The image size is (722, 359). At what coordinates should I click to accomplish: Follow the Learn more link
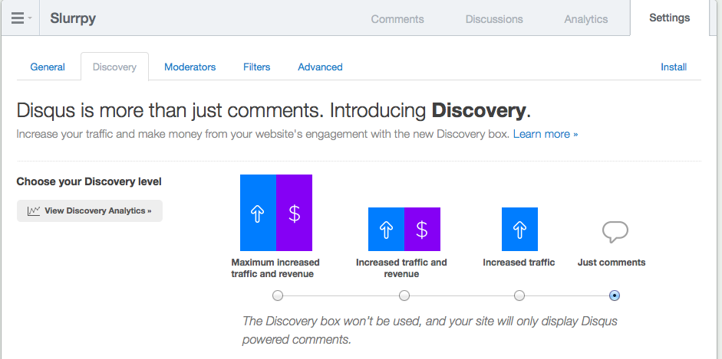coord(546,134)
